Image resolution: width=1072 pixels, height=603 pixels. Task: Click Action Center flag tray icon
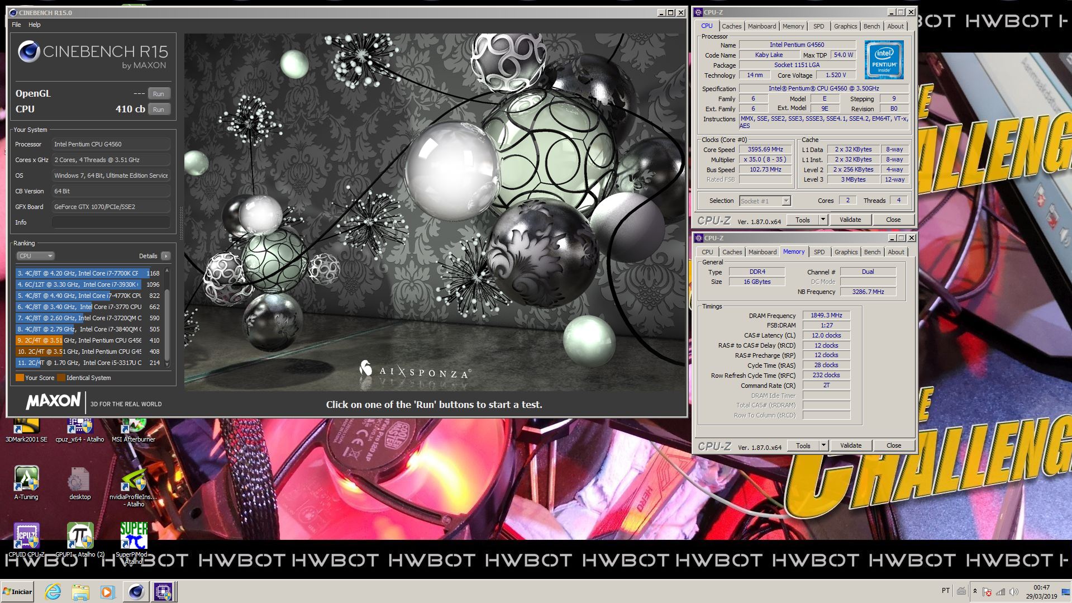coord(987,591)
